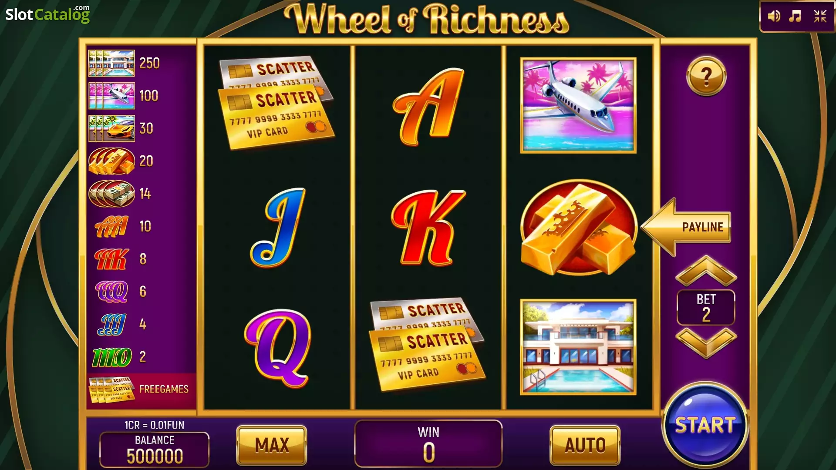The height and width of the screenshot is (470, 836).
Task: Increase bet with the up chevron
Action: click(706, 271)
